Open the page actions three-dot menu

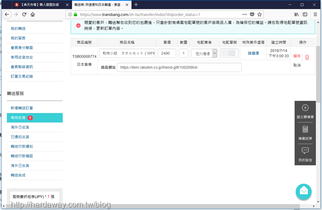(x=245, y=15)
